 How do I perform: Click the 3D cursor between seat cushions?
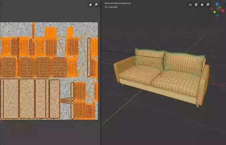160,74
